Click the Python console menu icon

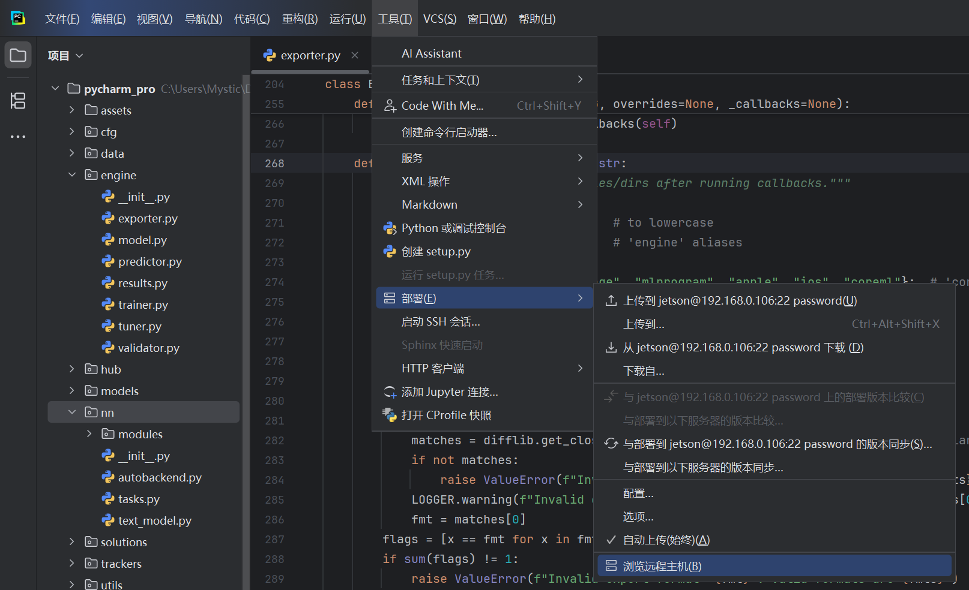tap(390, 228)
